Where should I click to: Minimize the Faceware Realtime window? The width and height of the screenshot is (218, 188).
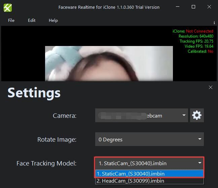177,7
